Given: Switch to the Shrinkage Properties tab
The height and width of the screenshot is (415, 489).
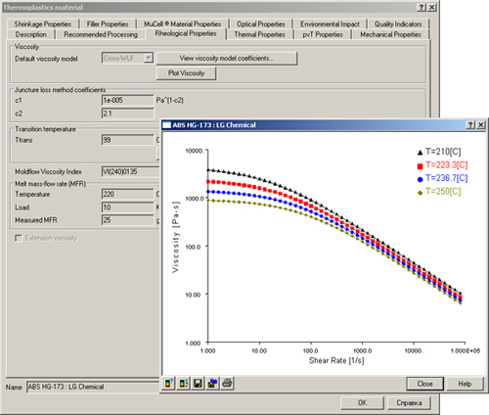Looking at the screenshot, I should click(x=43, y=24).
